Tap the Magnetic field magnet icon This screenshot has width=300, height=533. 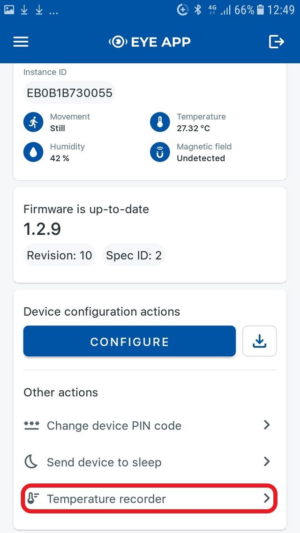pyautogui.click(x=160, y=152)
